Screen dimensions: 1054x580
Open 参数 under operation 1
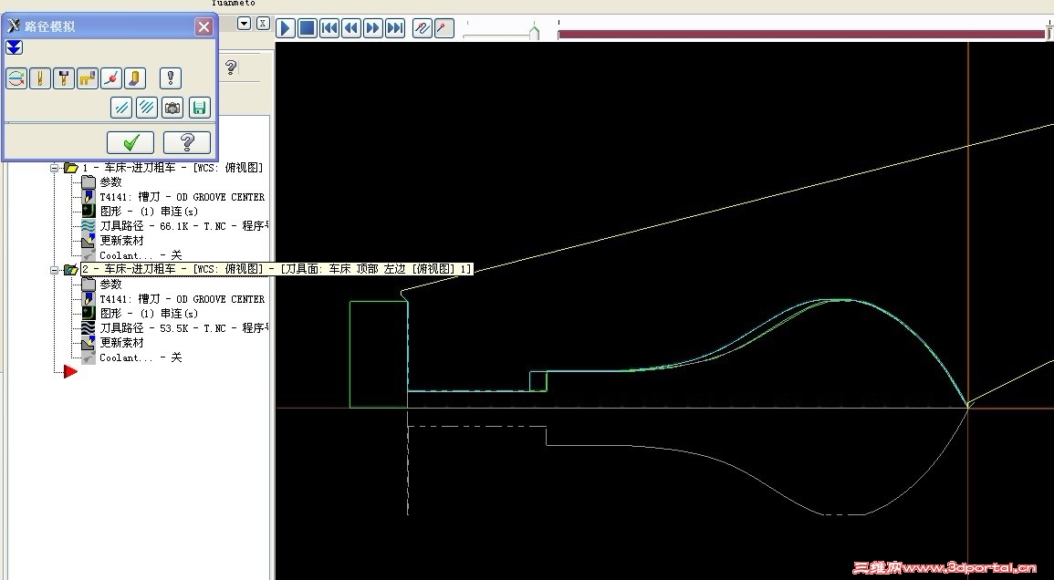point(111,182)
